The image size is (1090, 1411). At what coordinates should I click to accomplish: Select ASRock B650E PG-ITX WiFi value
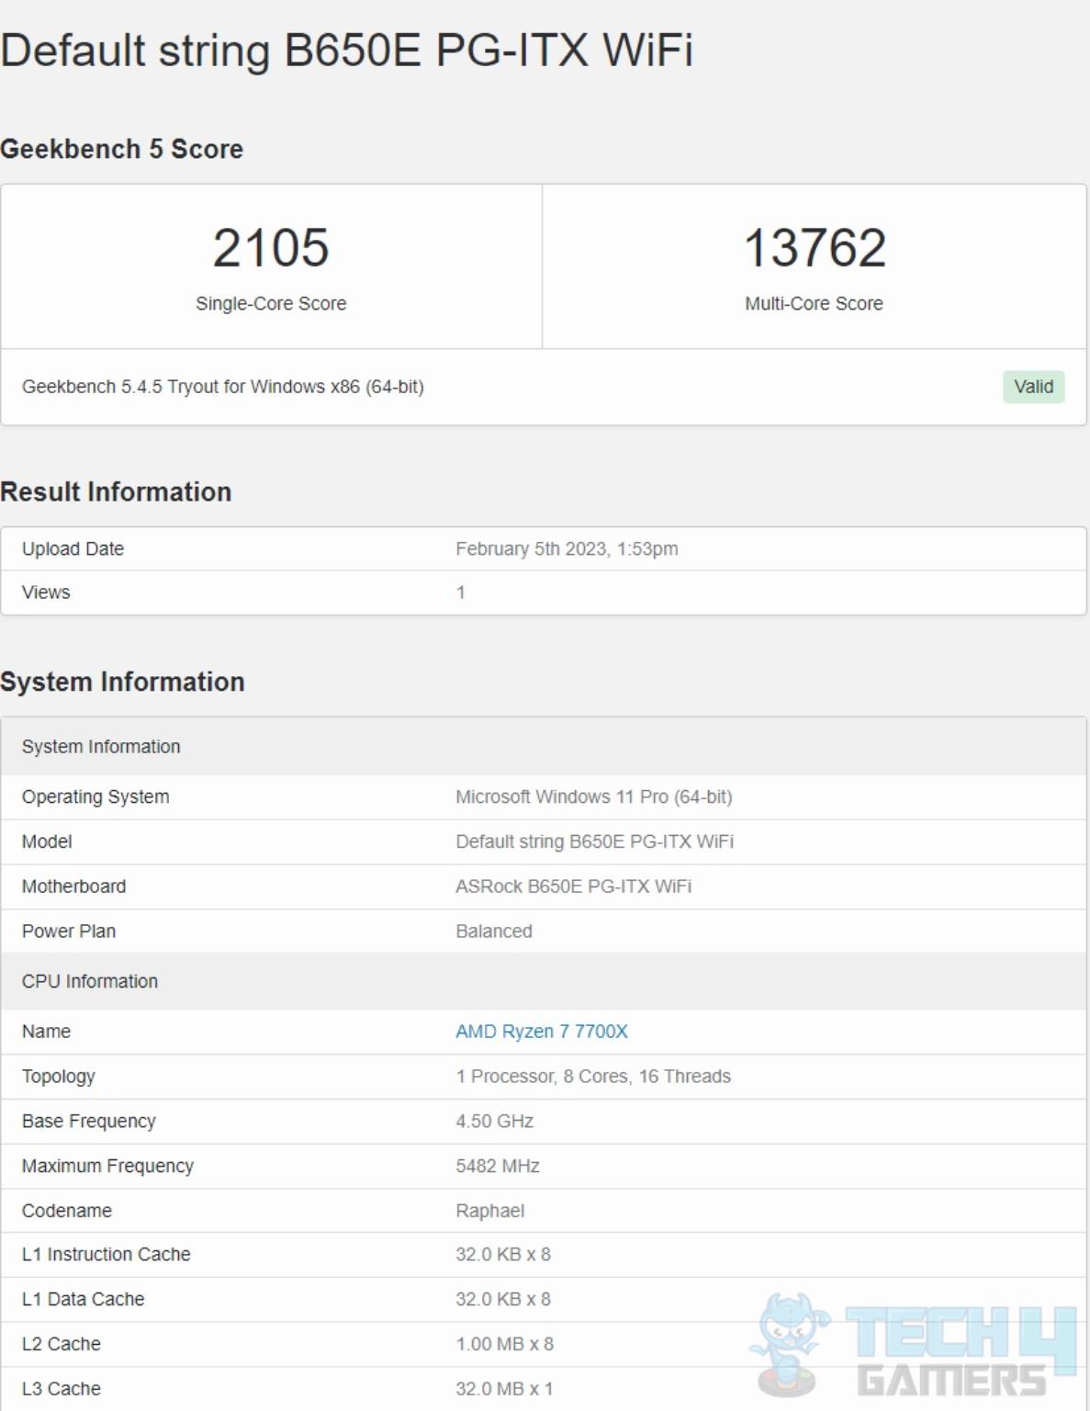tap(574, 886)
